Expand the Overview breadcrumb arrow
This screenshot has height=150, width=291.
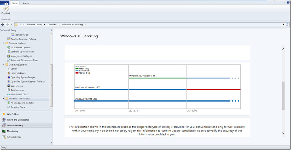59,24
